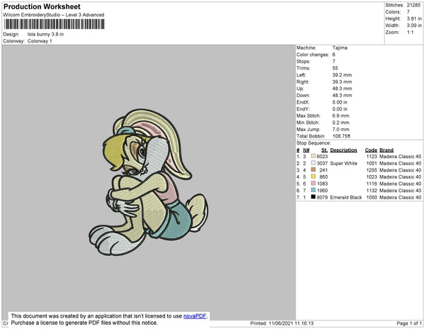Viewport: 425px width, 329px height.
Task: Select the stitches value 21285
Action: pos(414,5)
